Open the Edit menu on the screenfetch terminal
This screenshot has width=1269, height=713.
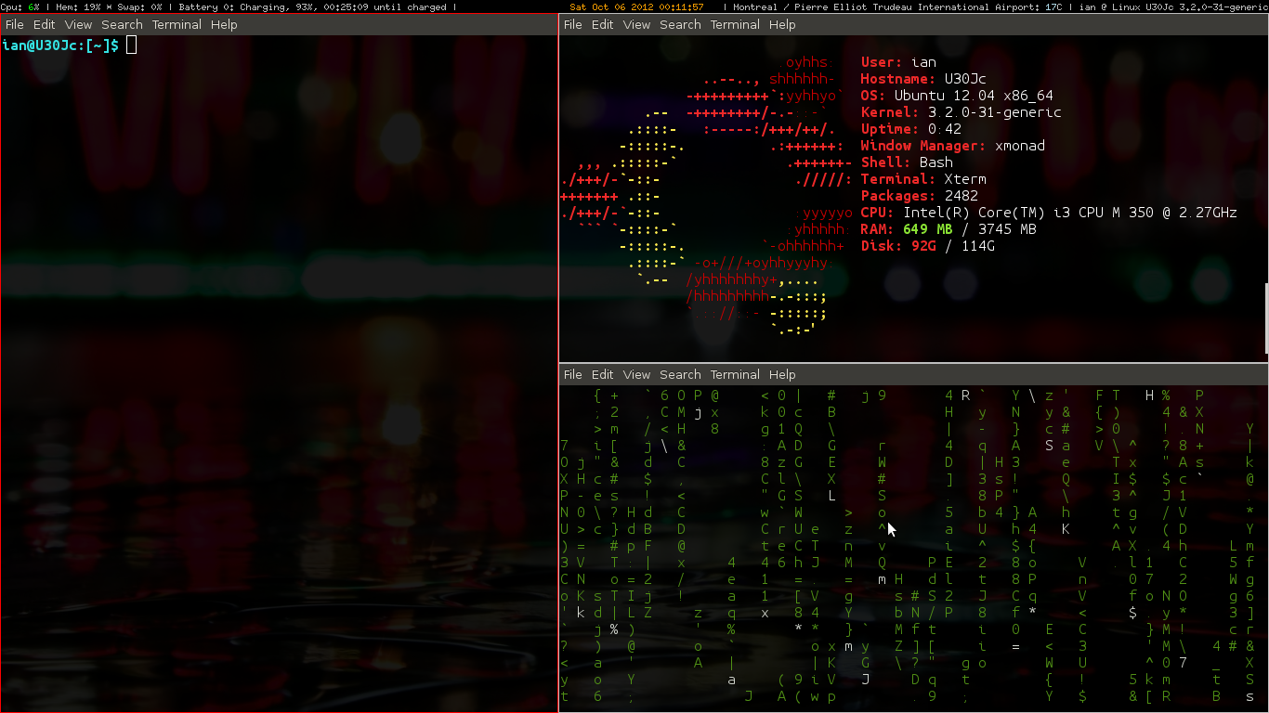(x=602, y=24)
